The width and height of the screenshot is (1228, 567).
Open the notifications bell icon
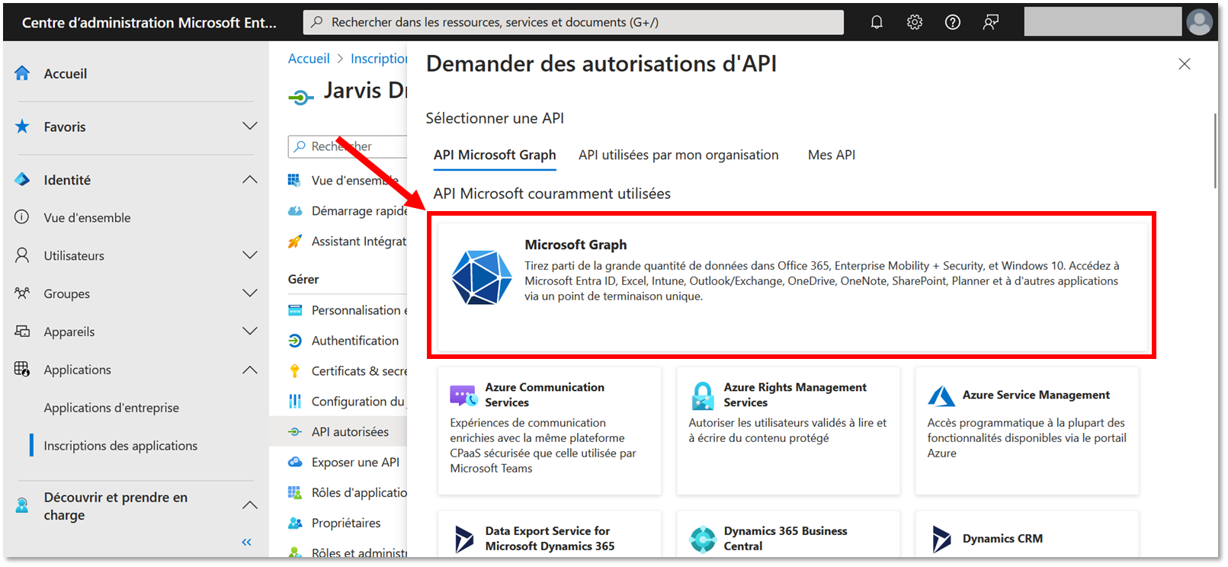[877, 22]
